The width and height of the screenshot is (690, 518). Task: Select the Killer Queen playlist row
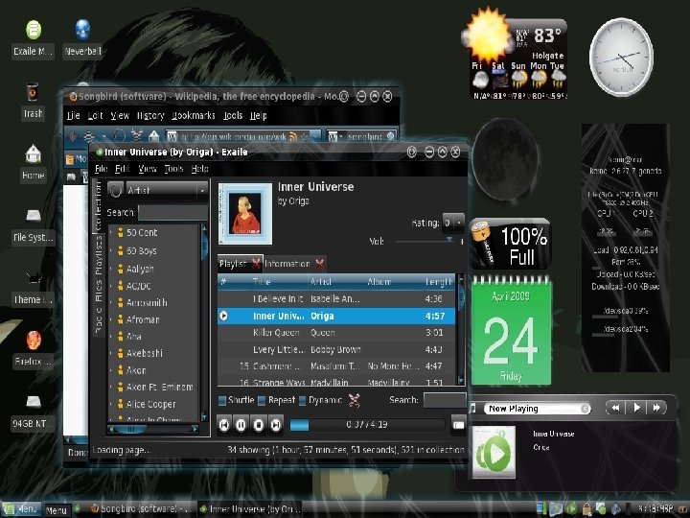pos(336,333)
